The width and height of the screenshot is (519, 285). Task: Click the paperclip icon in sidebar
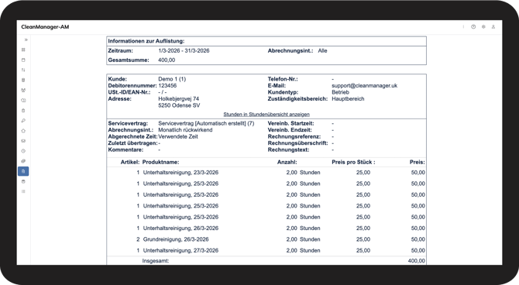(23, 161)
